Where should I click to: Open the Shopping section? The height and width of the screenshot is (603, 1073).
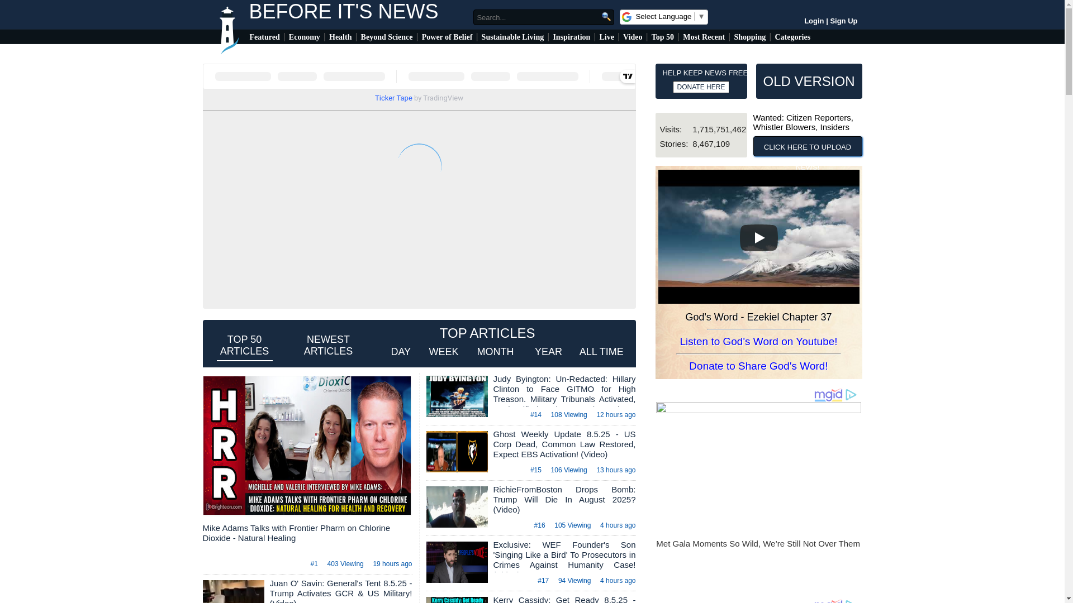[749, 37]
